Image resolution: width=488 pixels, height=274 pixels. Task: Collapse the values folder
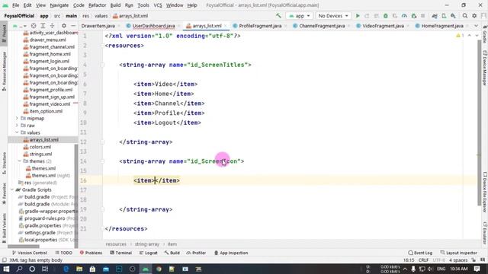click(x=17, y=132)
